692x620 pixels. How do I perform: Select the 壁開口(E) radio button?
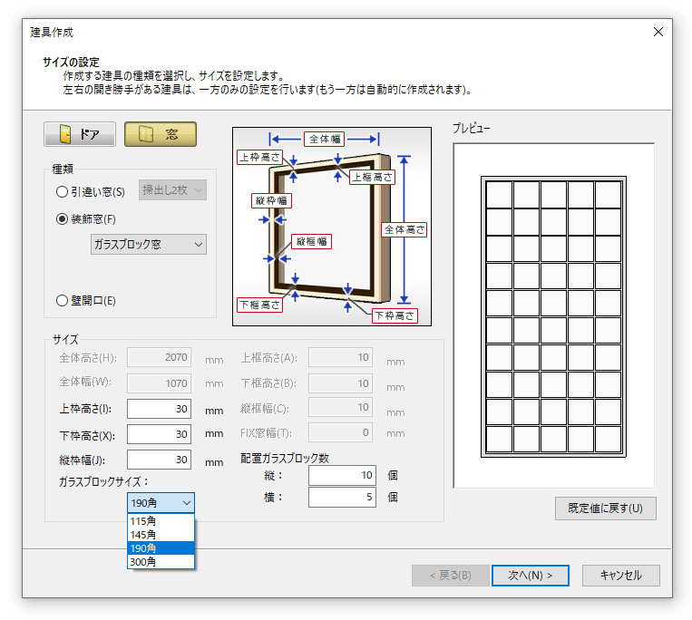[x=62, y=301]
